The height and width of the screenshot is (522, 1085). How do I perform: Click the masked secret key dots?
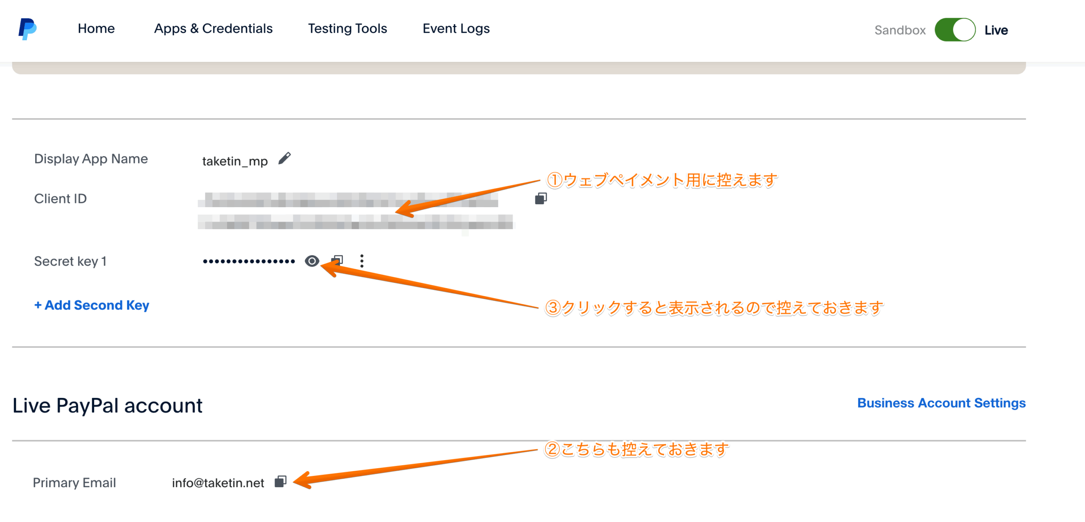pos(249,261)
